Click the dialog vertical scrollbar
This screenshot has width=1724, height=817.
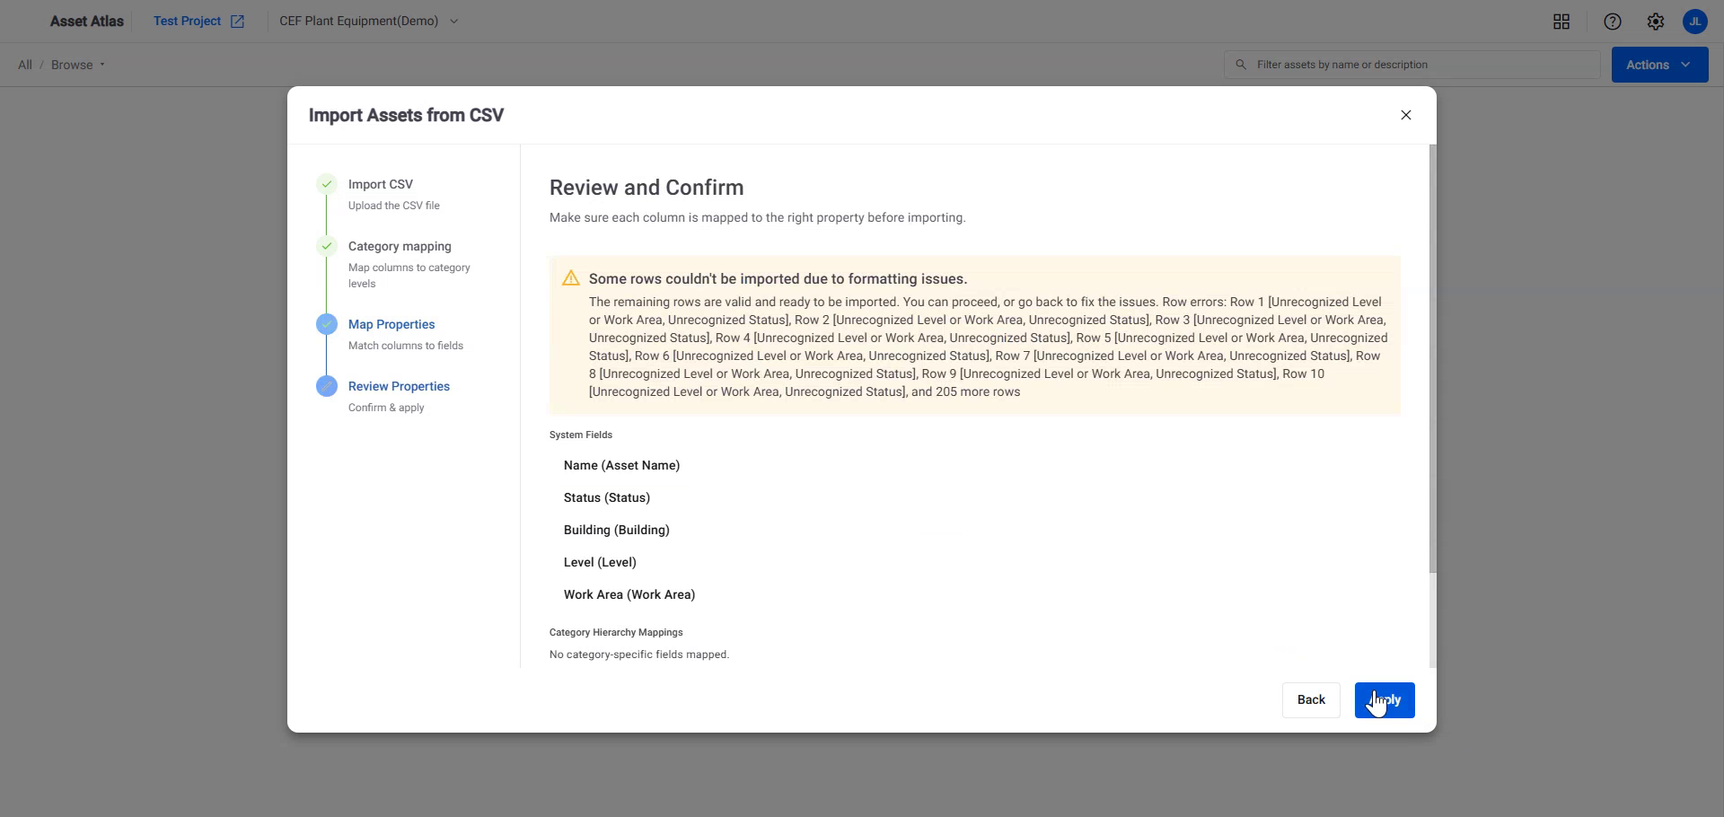pyautogui.click(x=1432, y=359)
